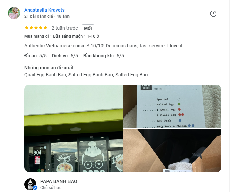Open the storefront photo with 904 door

[73, 128]
